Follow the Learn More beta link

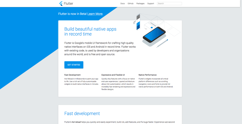(95, 14)
